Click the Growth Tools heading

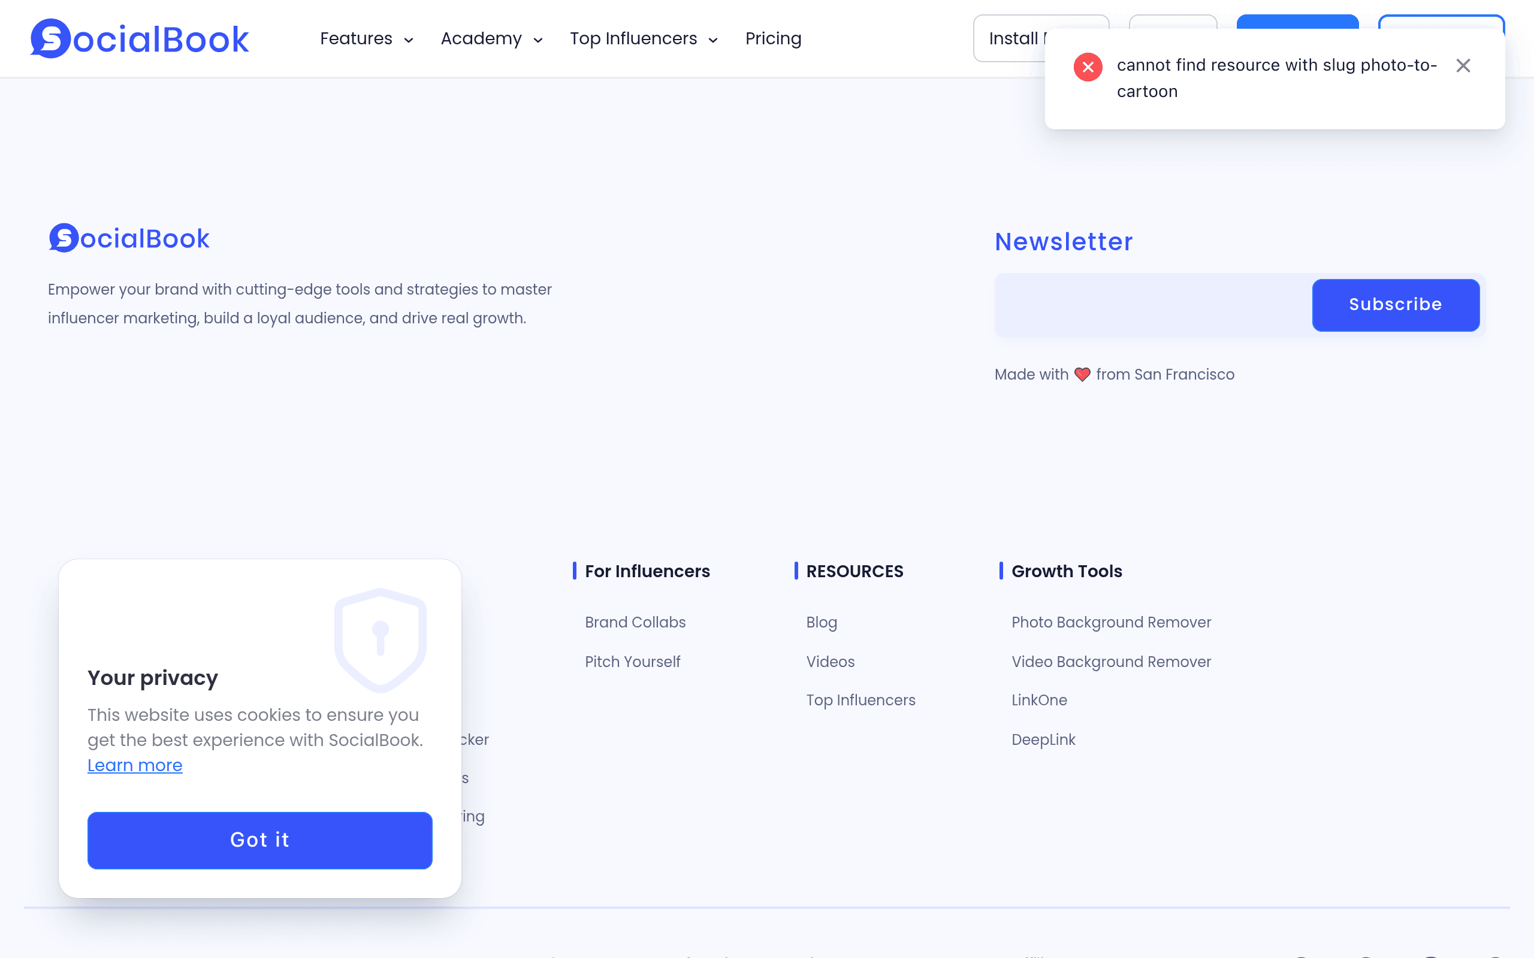[1067, 571]
